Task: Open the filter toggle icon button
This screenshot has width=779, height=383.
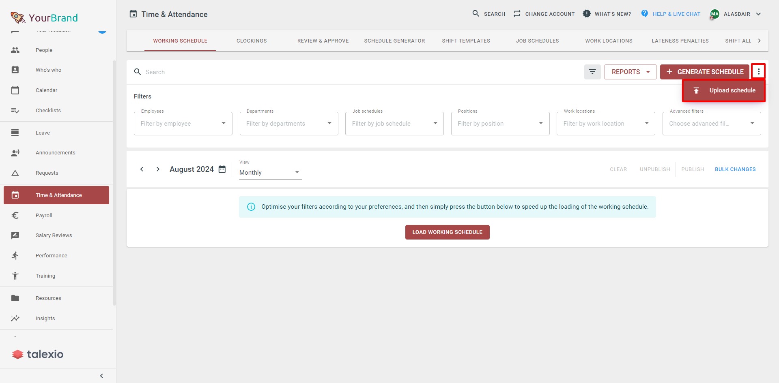Action: tap(592, 72)
